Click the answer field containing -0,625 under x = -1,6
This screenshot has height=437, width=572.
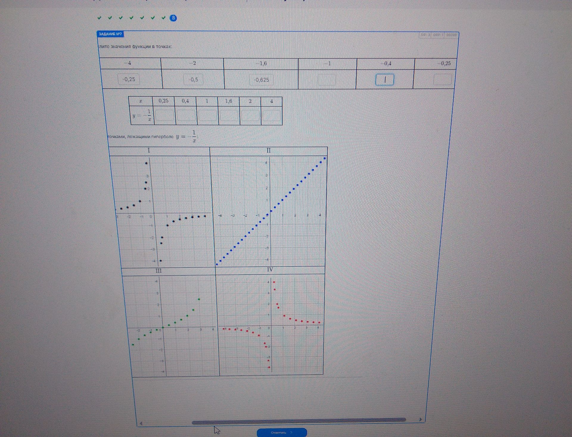261,80
